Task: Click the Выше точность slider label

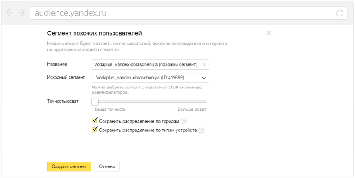Action: pyautogui.click(x=110, y=109)
